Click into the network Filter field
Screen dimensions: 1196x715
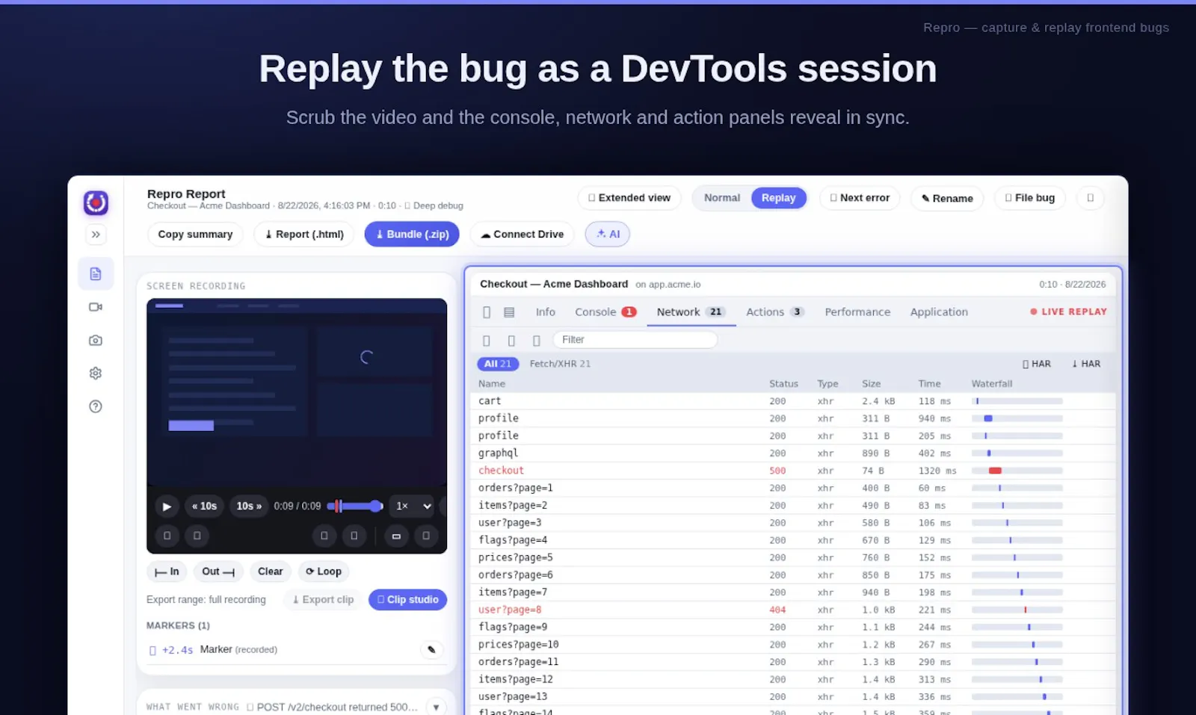point(635,340)
